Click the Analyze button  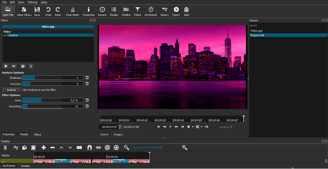tap(11, 90)
